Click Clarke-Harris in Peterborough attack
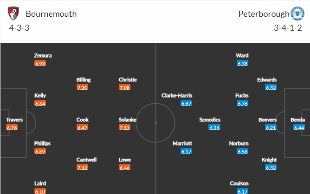Image resolution: width=310 pixels, height=194 pixels. [177, 95]
